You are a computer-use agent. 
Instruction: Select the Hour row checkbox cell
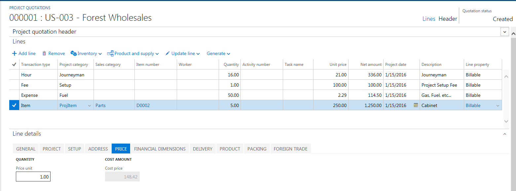[14, 75]
